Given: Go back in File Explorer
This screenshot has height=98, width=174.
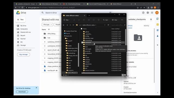Looking at the screenshot, I should [64, 25].
